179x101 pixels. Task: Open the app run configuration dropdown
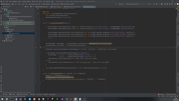(122, 4)
